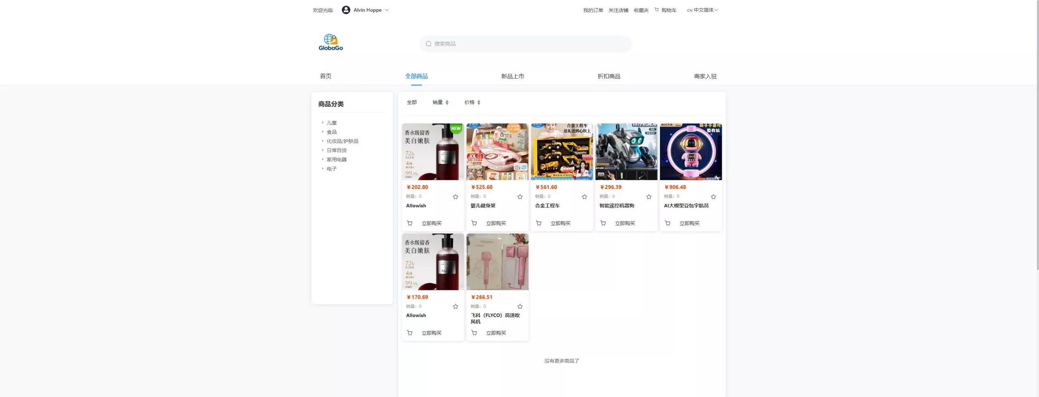Favorite the AI大模型豆包宇航员 product star
1039x397 pixels.
713,197
